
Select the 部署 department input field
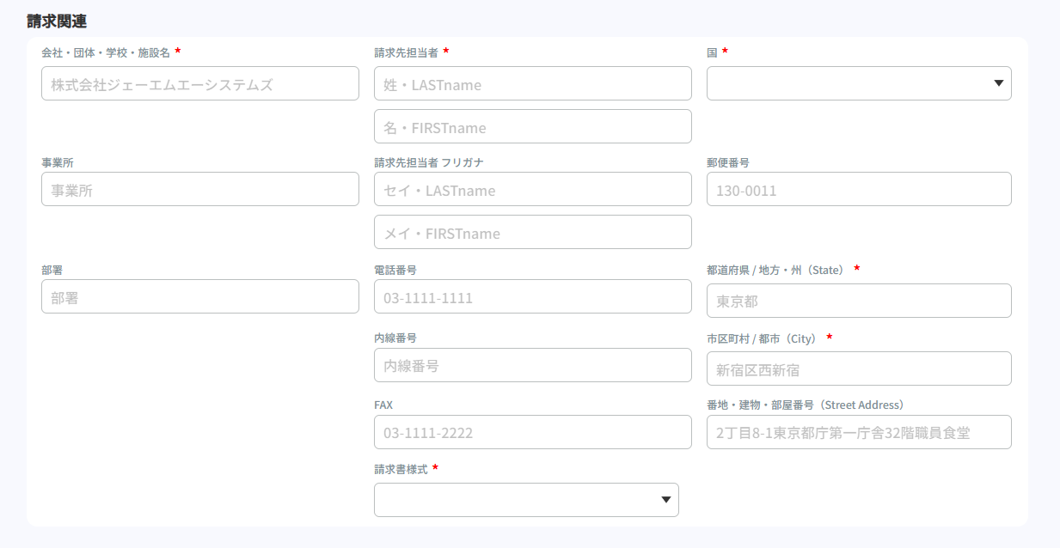tap(199, 296)
